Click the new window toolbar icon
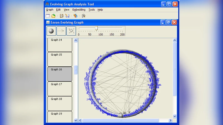Viewport: 223px width, 125px height. (48, 16)
